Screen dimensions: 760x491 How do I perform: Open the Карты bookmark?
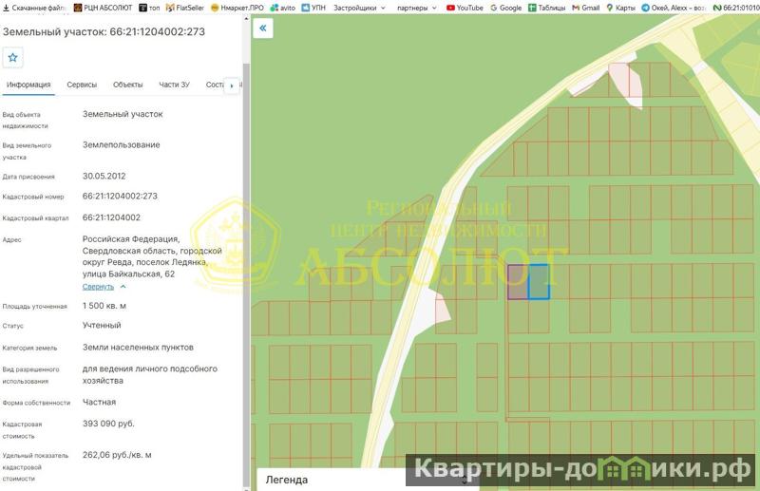pos(620,8)
